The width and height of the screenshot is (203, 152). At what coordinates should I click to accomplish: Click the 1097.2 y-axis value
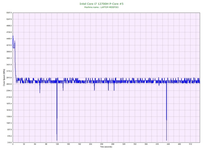[9, 123]
